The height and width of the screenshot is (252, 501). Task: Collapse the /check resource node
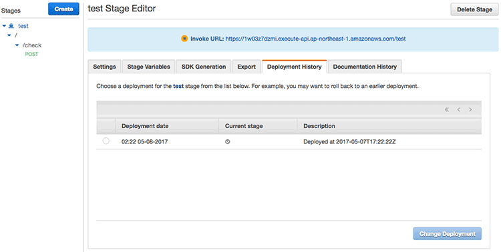pyautogui.click(x=17, y=45)
